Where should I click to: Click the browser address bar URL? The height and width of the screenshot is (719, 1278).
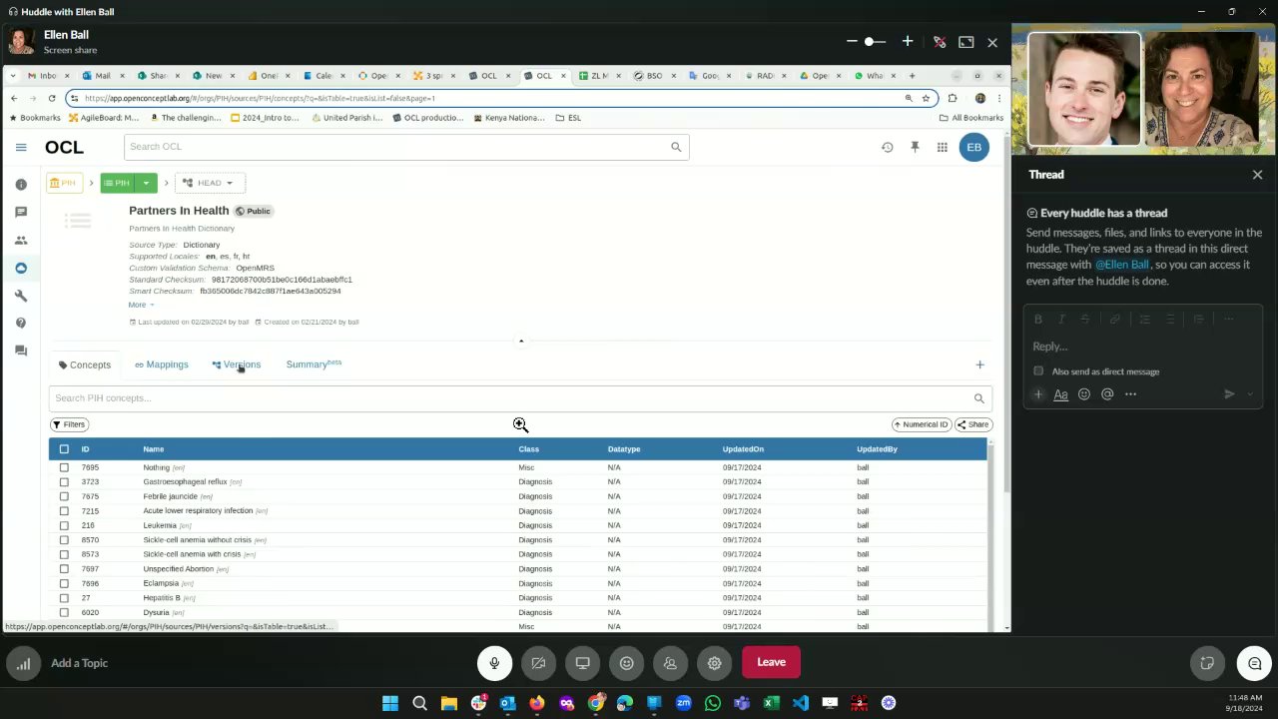(x=260, y=98)
